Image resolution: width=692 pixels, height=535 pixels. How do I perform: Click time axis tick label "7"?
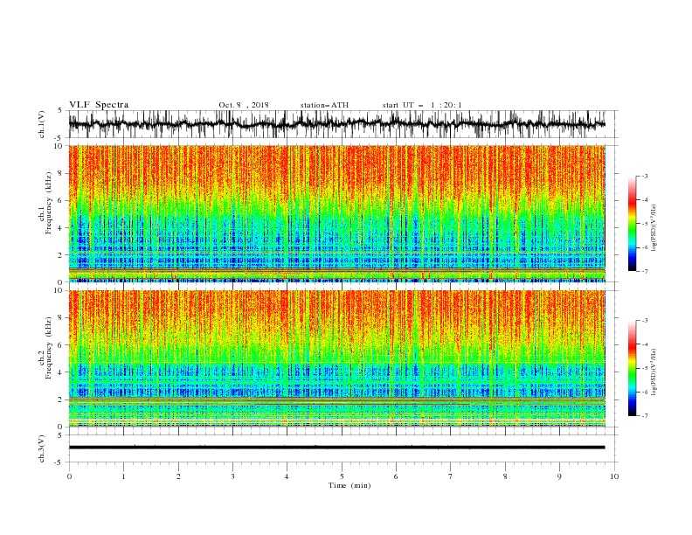(x=451, y=476)
